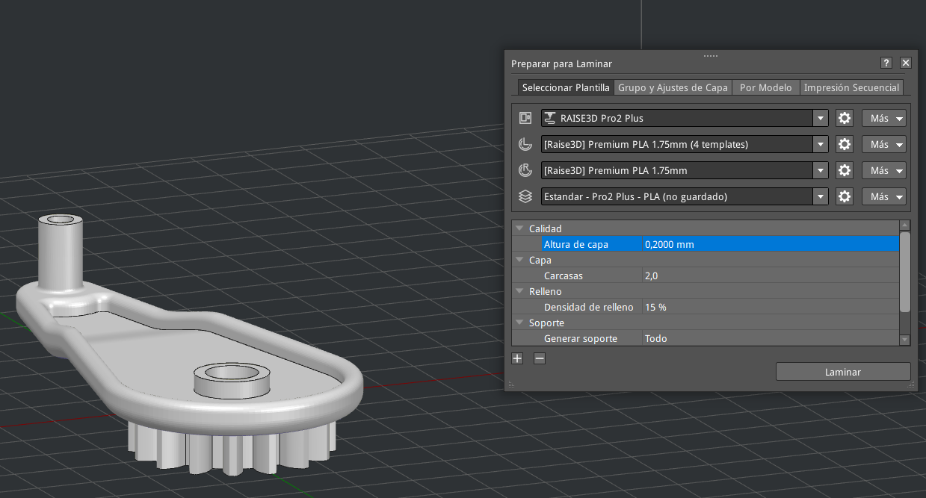The width and height of the screenshot is (926, 498).
Task: Open gear settings for Premium PLA (4 templates)
Action: click(845, 144)
